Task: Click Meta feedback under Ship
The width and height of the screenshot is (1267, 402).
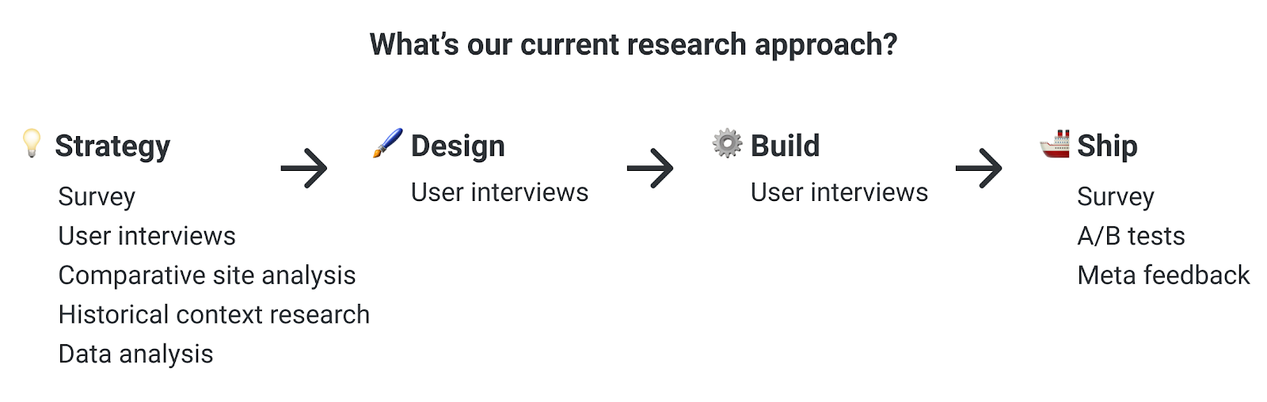Action: [x=1163, y=275]
